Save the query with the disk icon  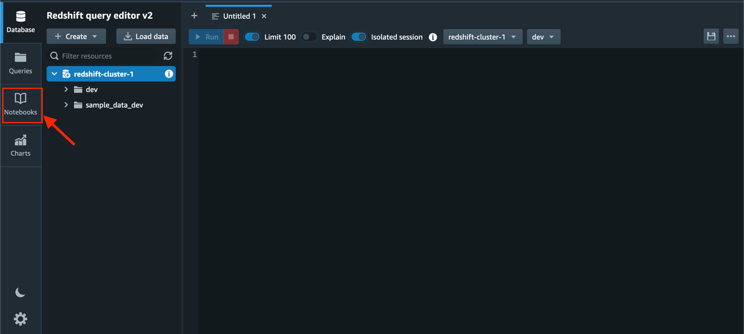point(711,37)
